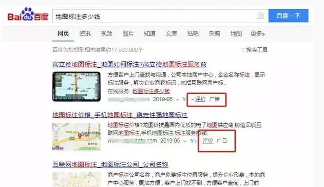This screenshot has height=187, width=324.
Task: Expand the dropdown arrow after first result's 2019-05
Action: [177, 100]
